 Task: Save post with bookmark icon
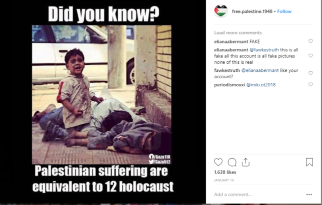pyautogui.click(x=309, y=162)
